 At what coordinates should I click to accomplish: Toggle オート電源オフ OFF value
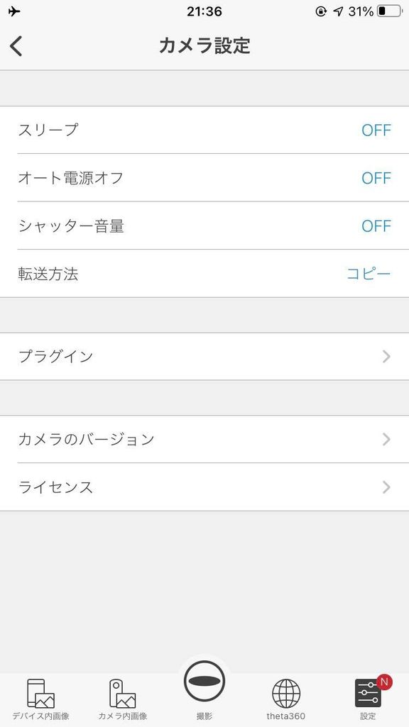coord(376,178)
